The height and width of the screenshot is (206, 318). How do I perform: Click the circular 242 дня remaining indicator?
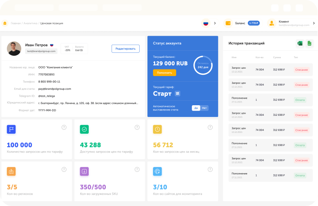(203, 65)
